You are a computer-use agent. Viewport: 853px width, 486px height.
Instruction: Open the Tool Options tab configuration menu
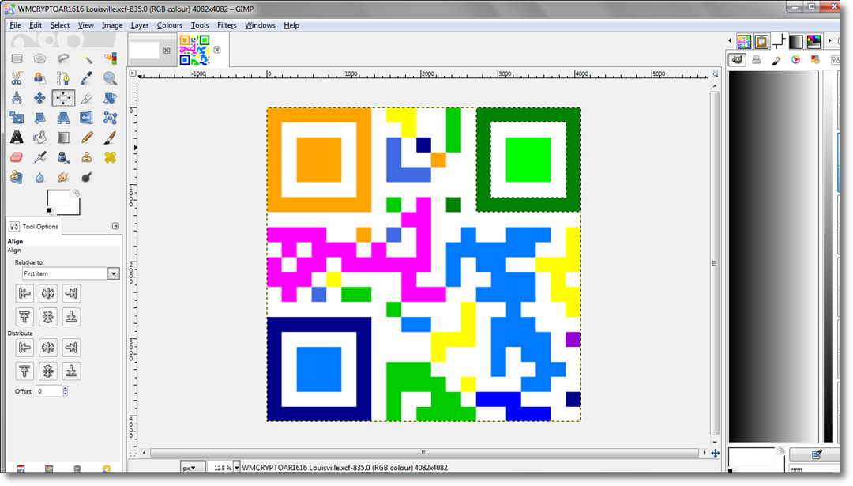(115, 226)
